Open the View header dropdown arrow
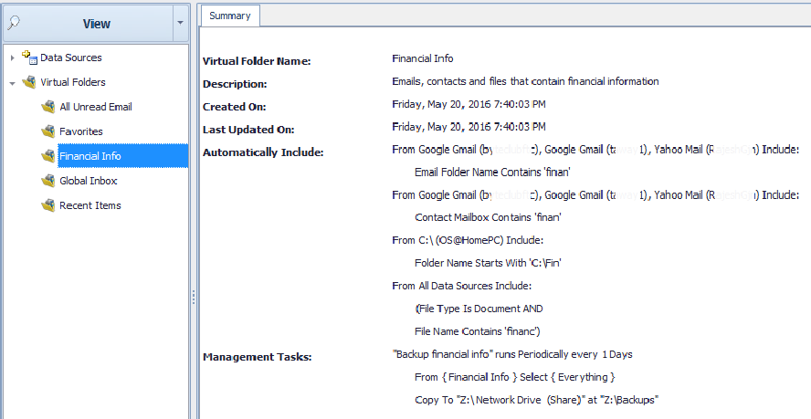Screen dimensions: 811x419 coord(180,24)
